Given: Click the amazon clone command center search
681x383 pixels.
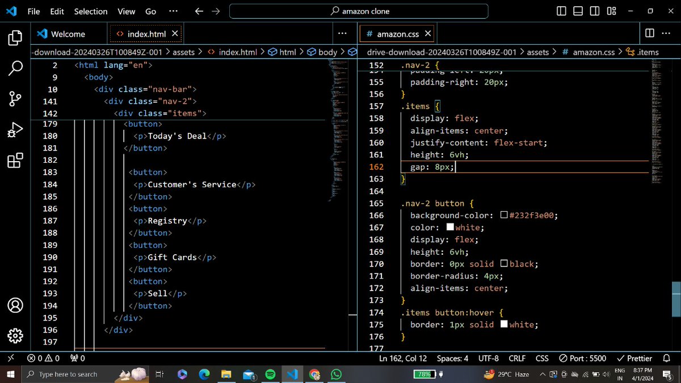Looking at the screenshot, I should [359, 11].
